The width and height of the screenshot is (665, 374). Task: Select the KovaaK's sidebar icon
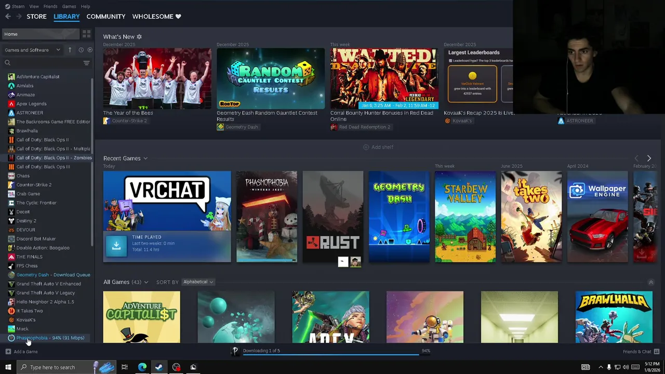tap(11, 320)
